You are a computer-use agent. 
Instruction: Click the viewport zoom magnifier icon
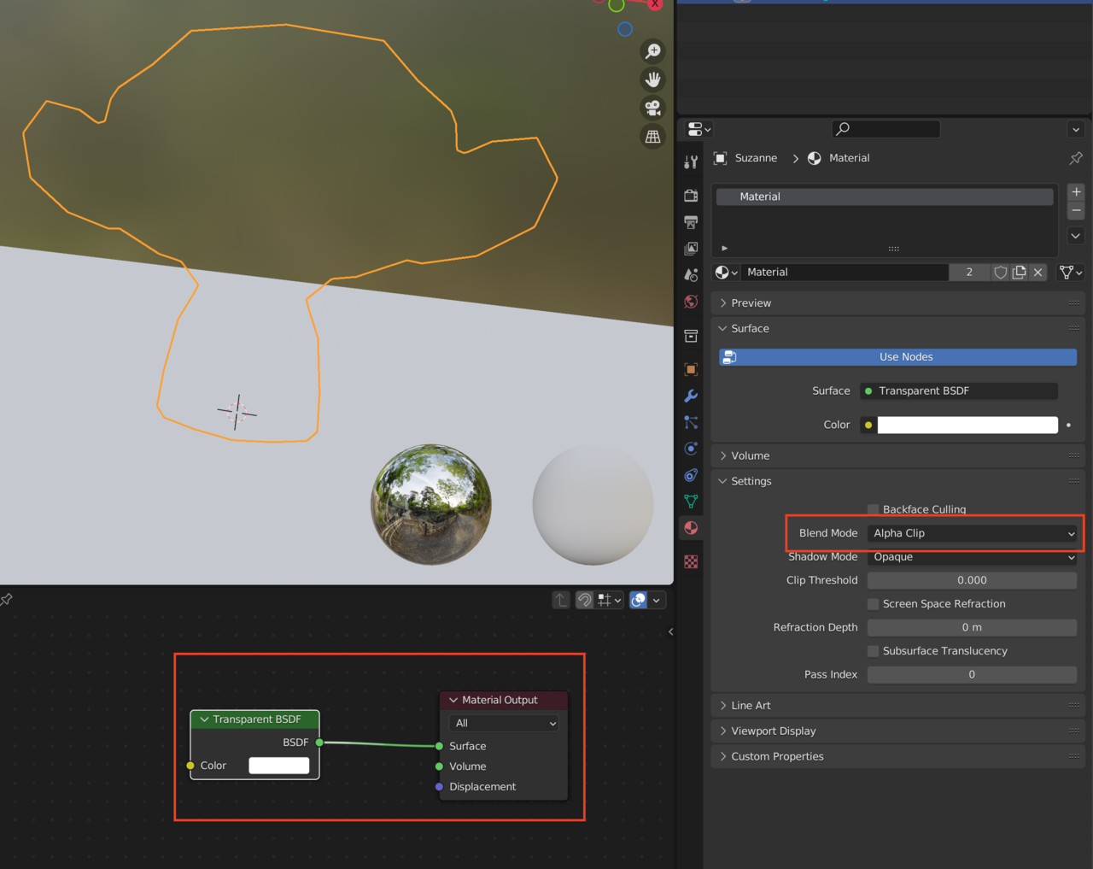(x=652, y=51)
